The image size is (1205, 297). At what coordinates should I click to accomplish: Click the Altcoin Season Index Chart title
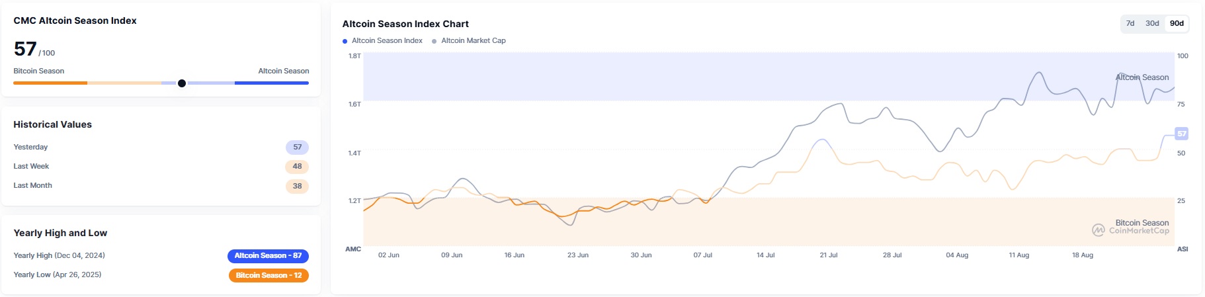click(x=405, y=24)
